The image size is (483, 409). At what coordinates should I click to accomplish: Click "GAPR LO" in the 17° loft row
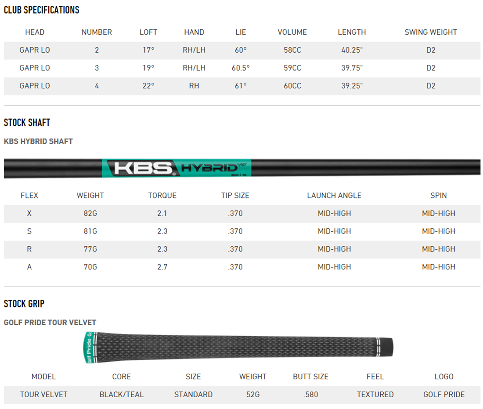pyautogui.click(x=35, y=50)
